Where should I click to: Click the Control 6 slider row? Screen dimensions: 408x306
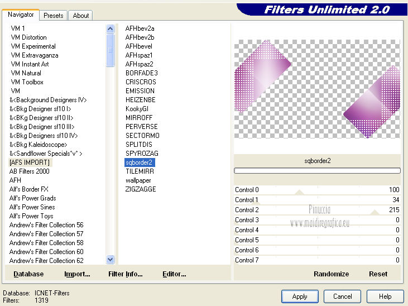(x=317, y=250)
